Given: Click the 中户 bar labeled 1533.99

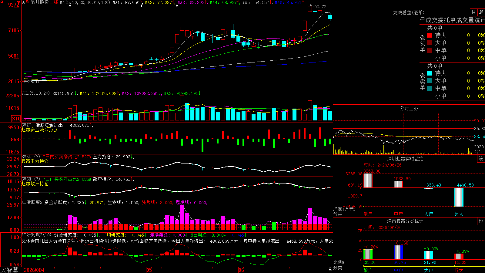Looking at the screenshot, I should point(398,184).
